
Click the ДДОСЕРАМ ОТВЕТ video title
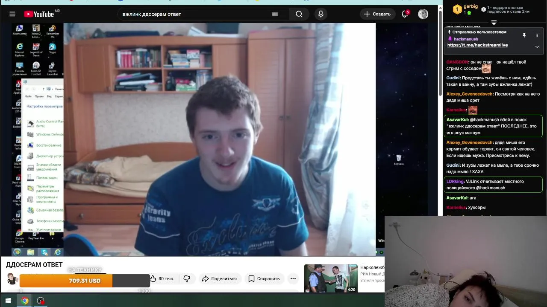[x=34, y=265]
